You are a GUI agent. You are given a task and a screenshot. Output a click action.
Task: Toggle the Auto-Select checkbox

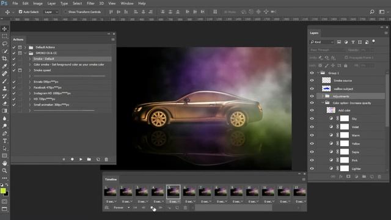pyautogui.click(x=20, y=12)
